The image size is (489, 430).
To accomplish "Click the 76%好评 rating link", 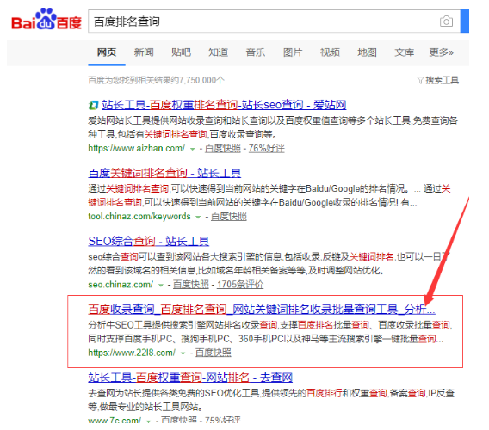I will point(267,148).
